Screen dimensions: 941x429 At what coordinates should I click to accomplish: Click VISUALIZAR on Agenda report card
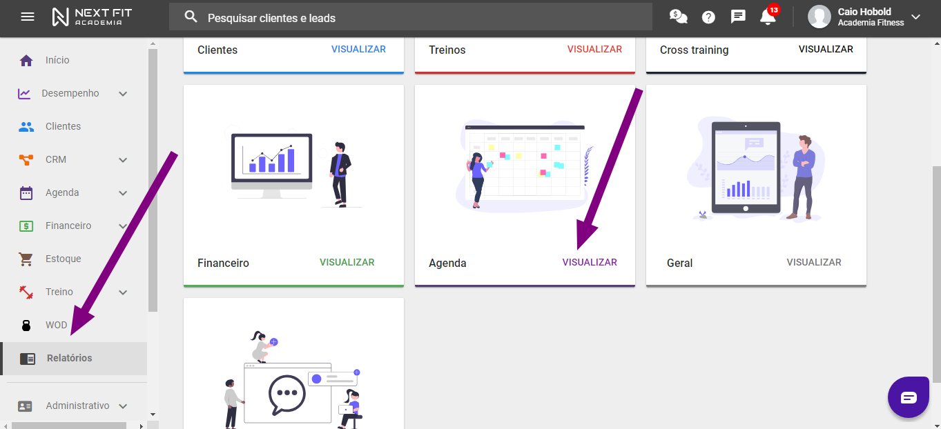pyautogui.click(x=590, y=262)
